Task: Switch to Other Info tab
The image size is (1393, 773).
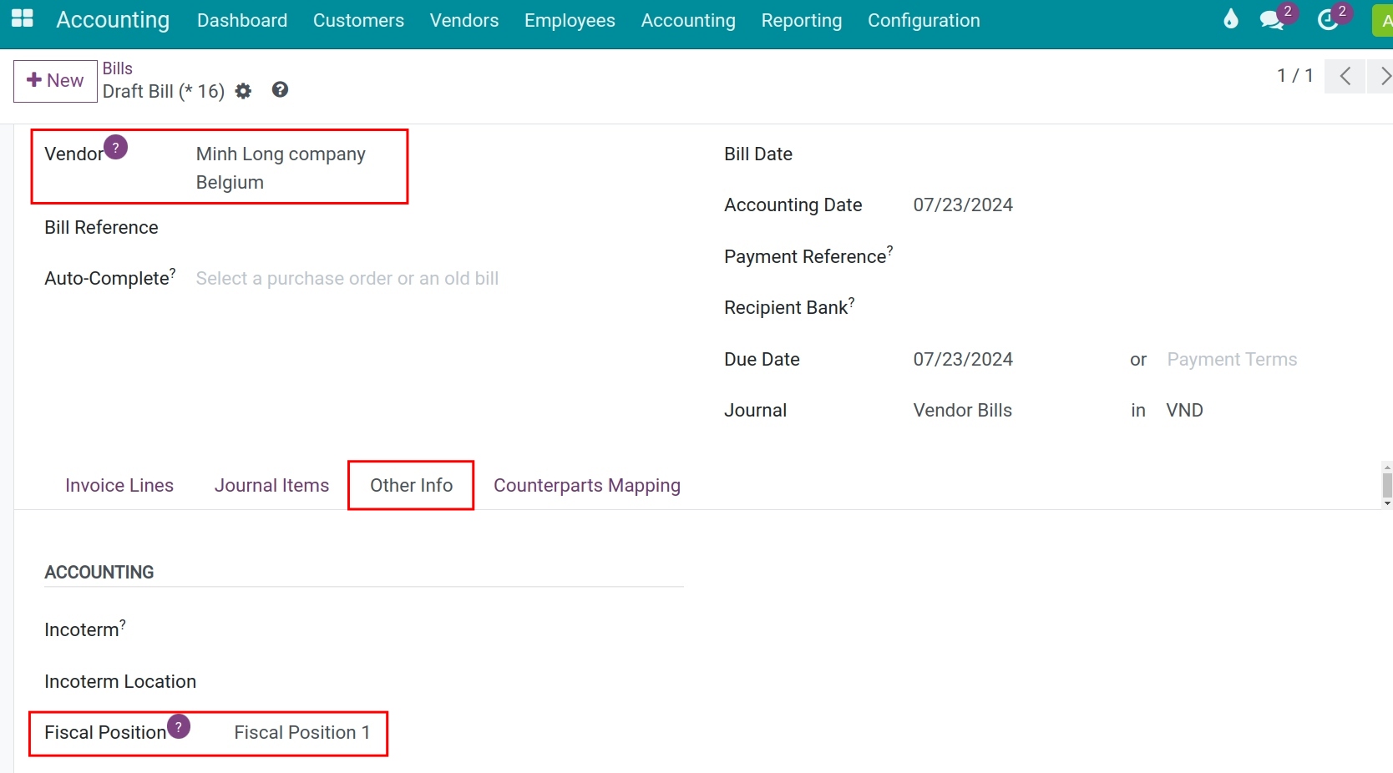Action: pyautogui.click(x=411, y=485)
